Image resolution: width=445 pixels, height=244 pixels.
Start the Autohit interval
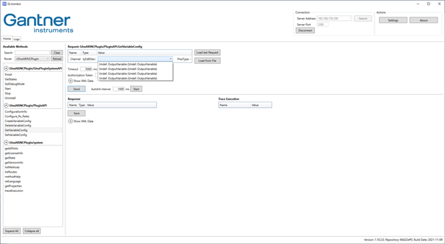(136, 89)
